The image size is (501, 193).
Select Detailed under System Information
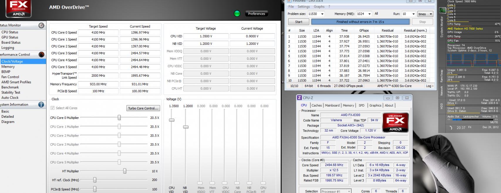[x=8, y=117]
